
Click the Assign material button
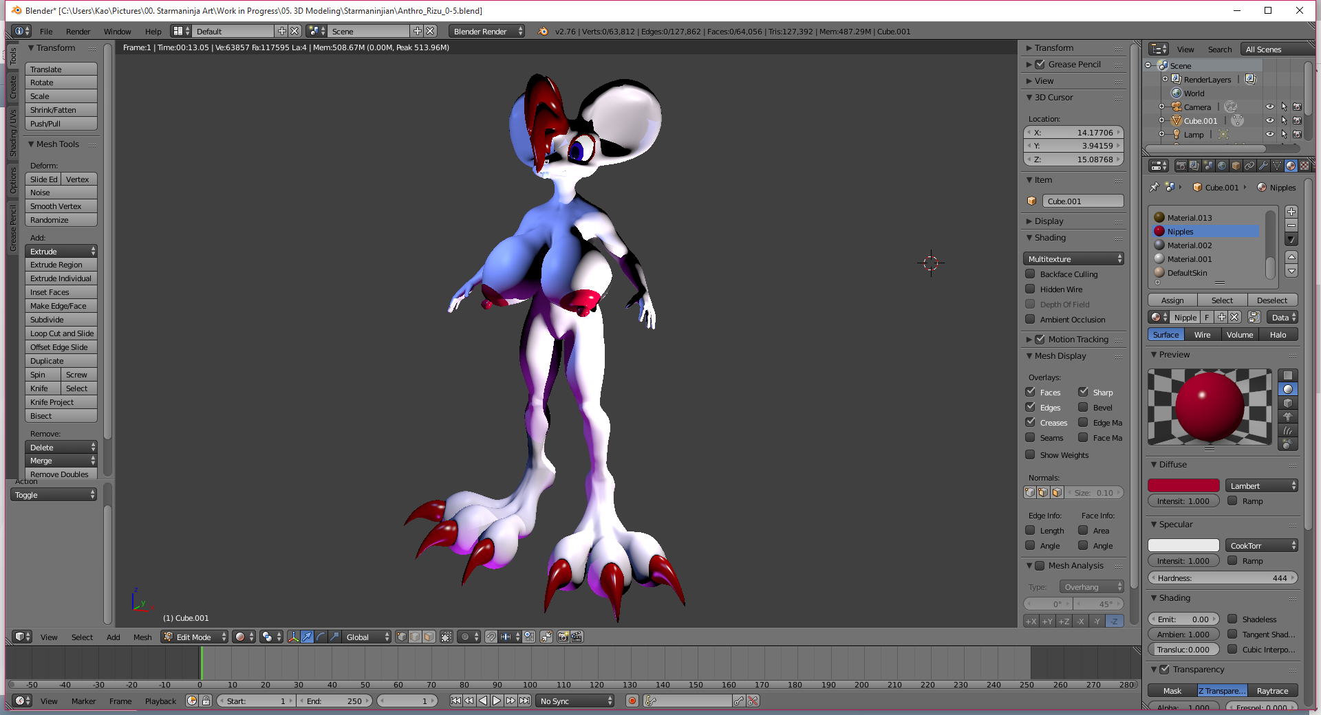(x=1172, y=300)
